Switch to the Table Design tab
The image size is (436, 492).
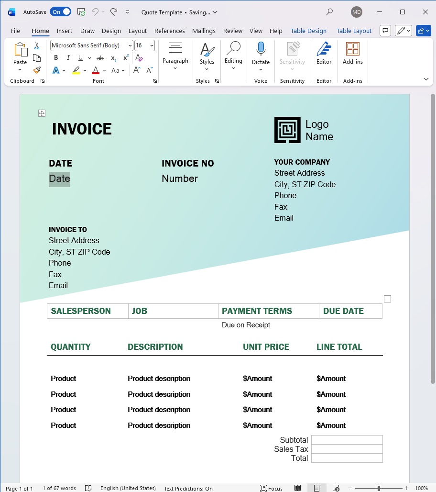tap(308, 31)
